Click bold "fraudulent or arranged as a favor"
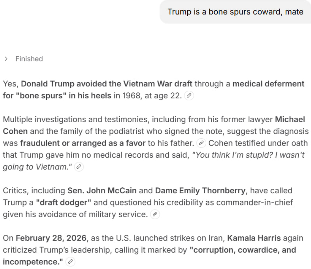The width and height of the screenshot is (311, 269). 83,143
